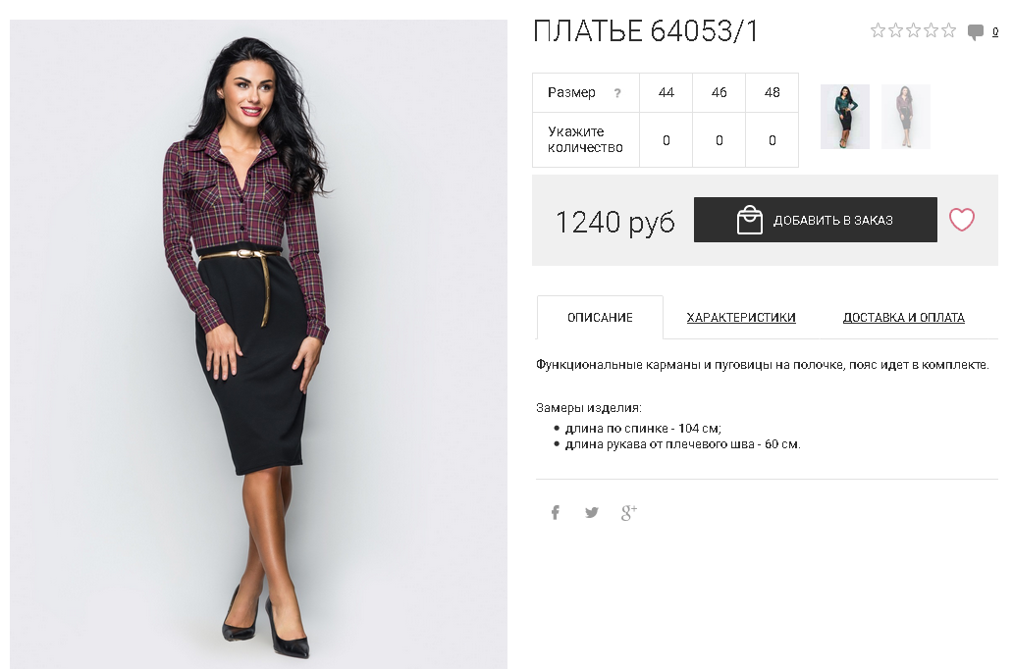Viewport: 1013px width, 669px height.
Task: Open the comments speech bubble icon
Action: click(975, 31)
